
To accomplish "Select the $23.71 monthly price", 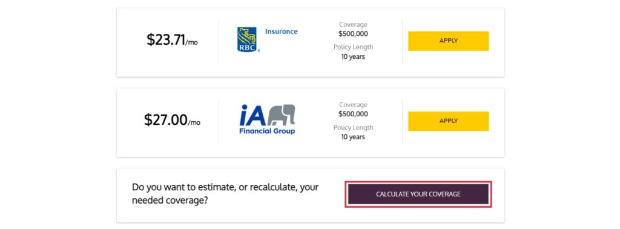I will [x=172, y=40].
